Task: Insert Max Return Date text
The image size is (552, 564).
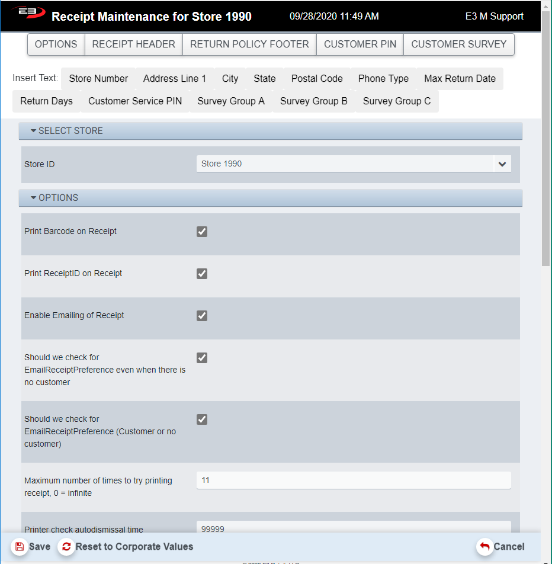Action: click(460, 79)
